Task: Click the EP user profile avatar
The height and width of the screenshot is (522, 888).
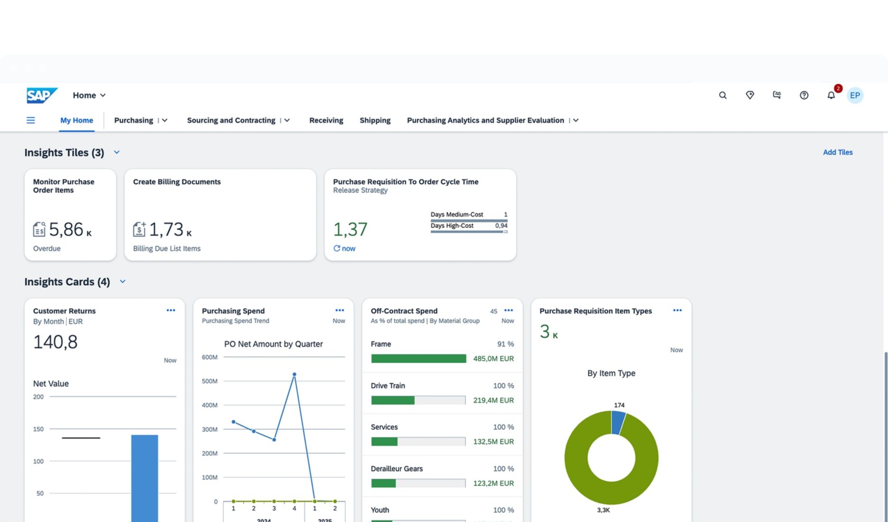Action: point(855,95)
